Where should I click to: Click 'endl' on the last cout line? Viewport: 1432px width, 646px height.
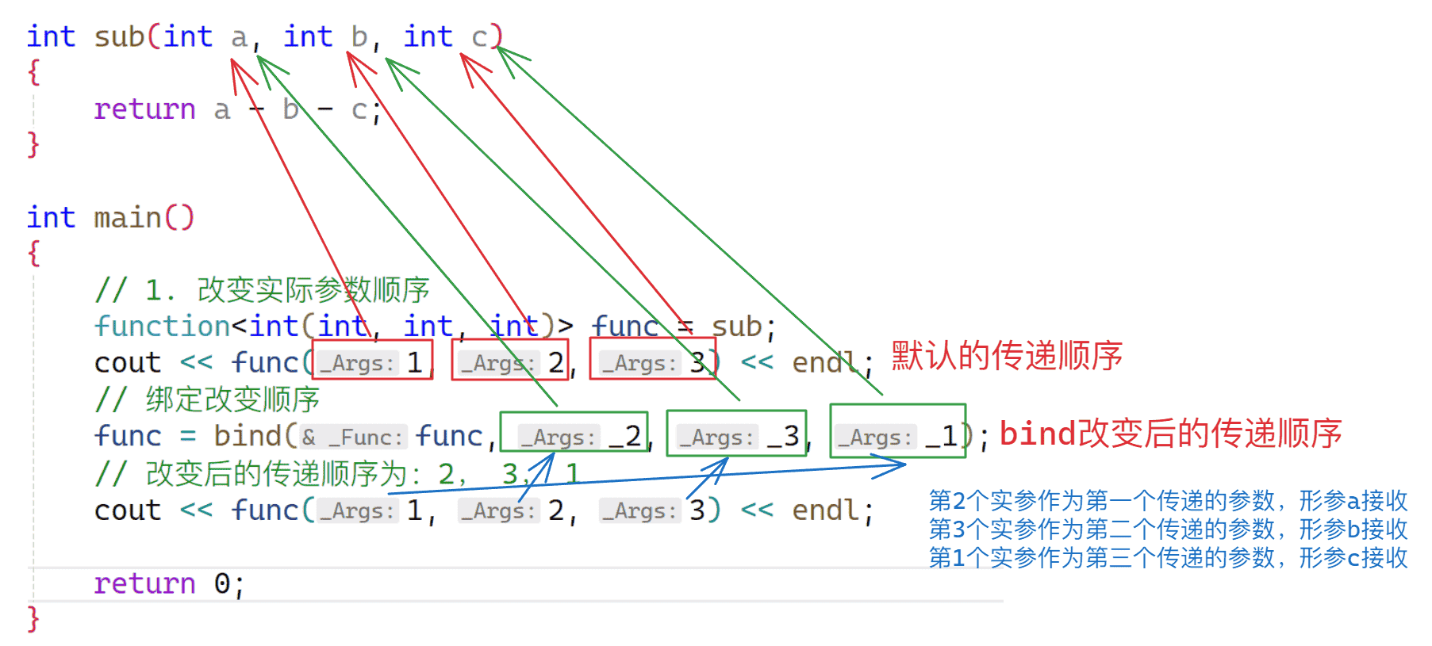point(825,510)
